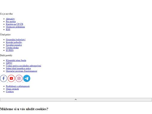Open the Facebook social icon

4,78
